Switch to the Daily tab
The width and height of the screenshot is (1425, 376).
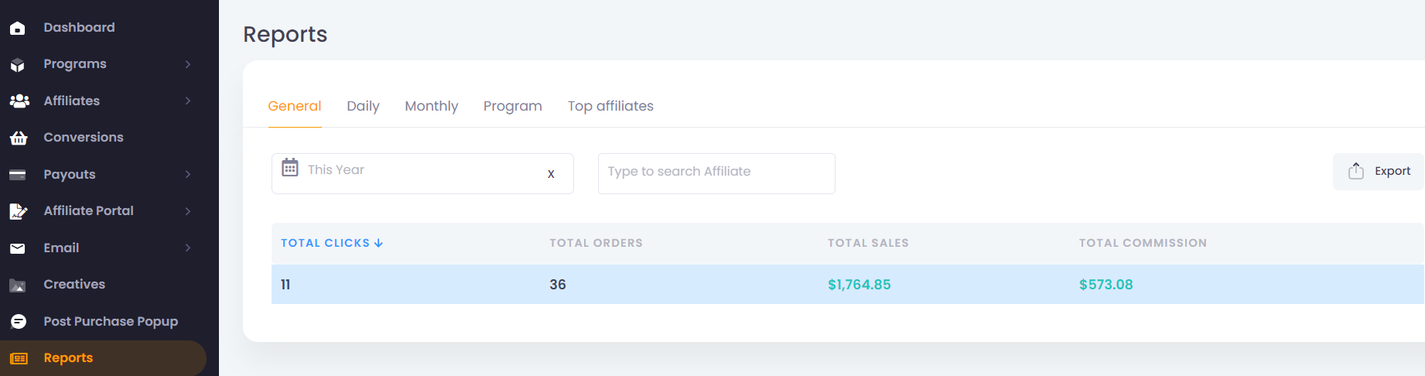point(363,106)
